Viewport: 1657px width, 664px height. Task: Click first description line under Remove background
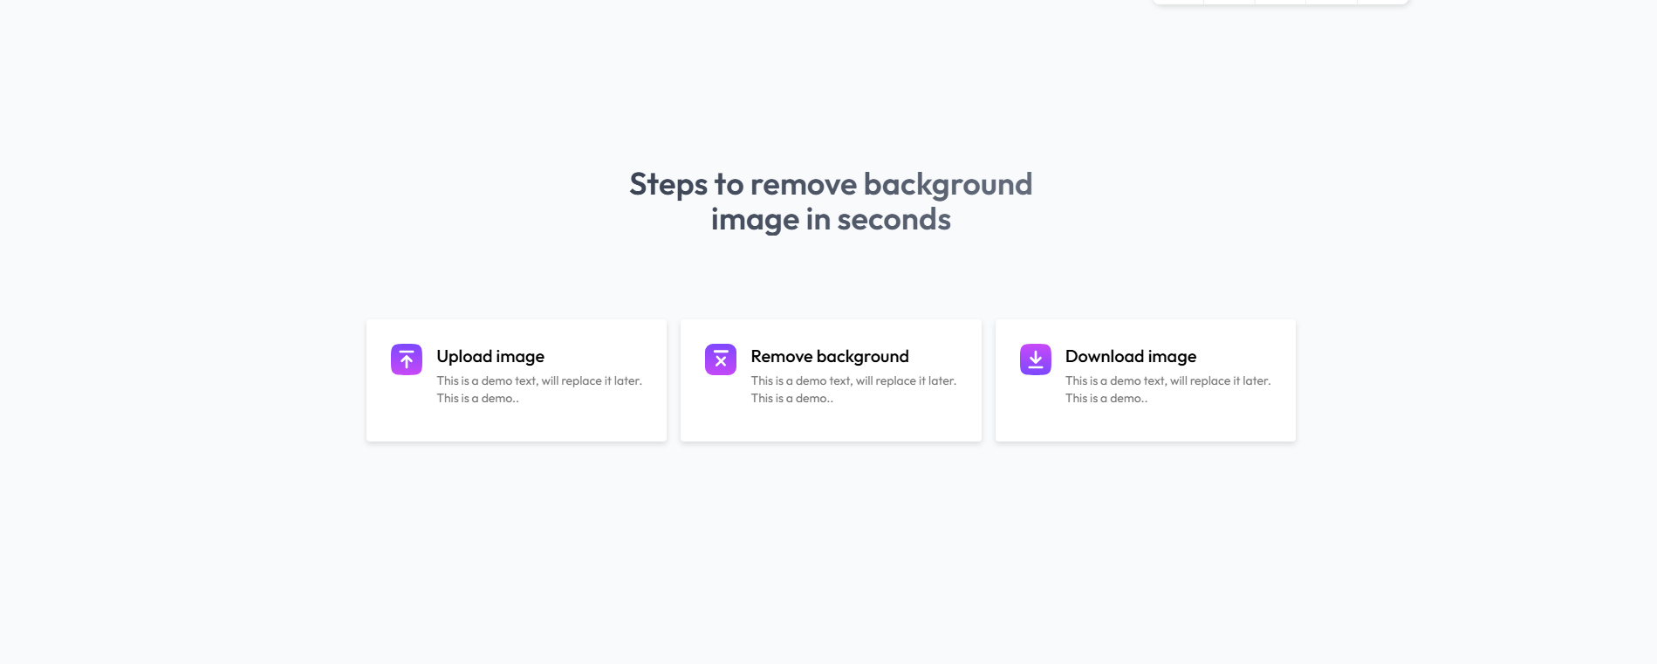pos(852,380)
